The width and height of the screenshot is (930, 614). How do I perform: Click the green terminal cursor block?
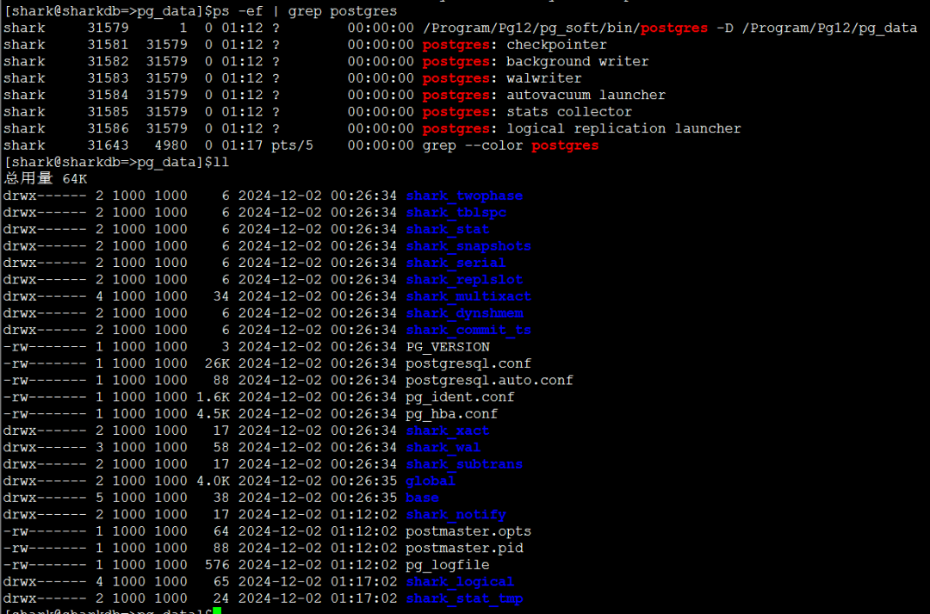pos(217,611)
